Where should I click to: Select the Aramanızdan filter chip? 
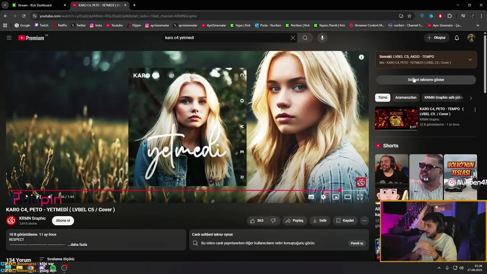pos(406,97)
